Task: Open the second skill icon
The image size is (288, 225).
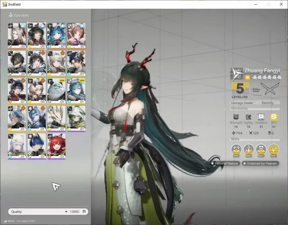Action: pos(249,149)
